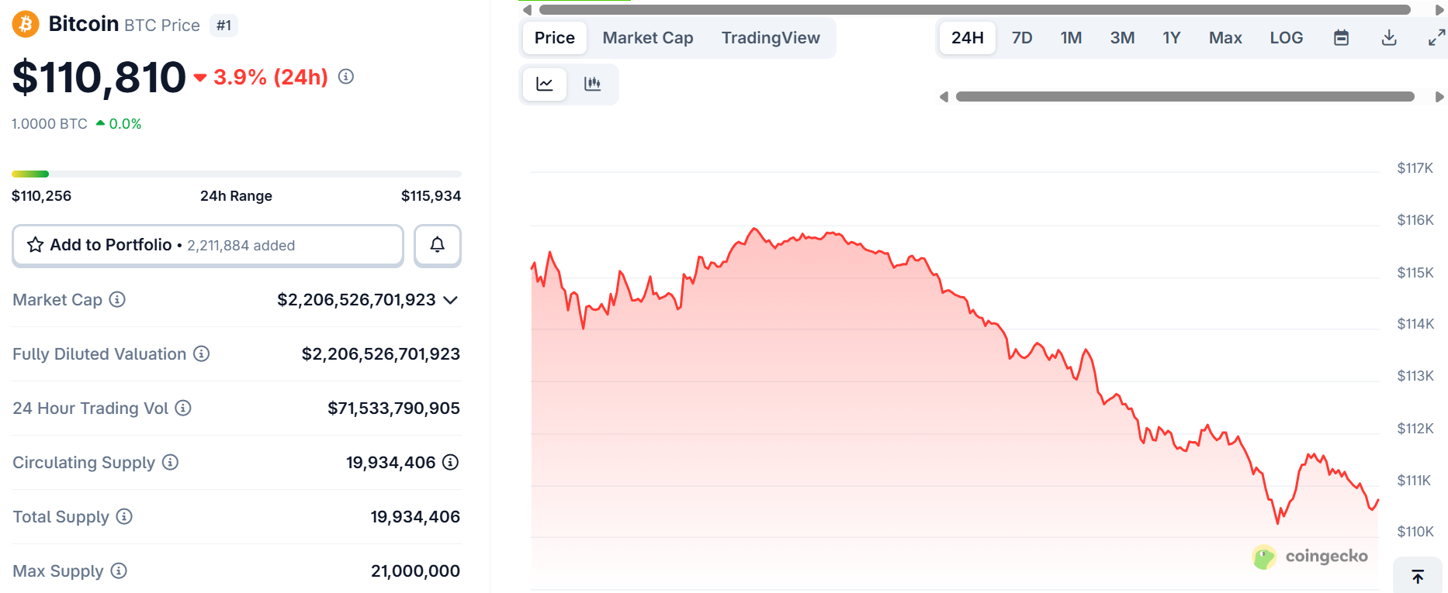Viewport: 1448px width, 593px height.
Task: Download chart data icon
Action: click(x=1389, y=38)
